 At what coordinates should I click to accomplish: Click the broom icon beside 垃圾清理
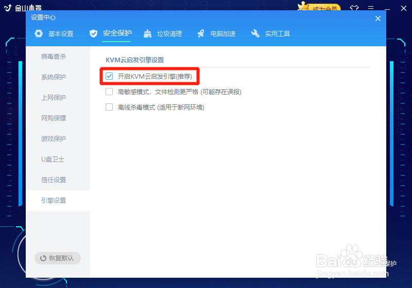[148, 33]
